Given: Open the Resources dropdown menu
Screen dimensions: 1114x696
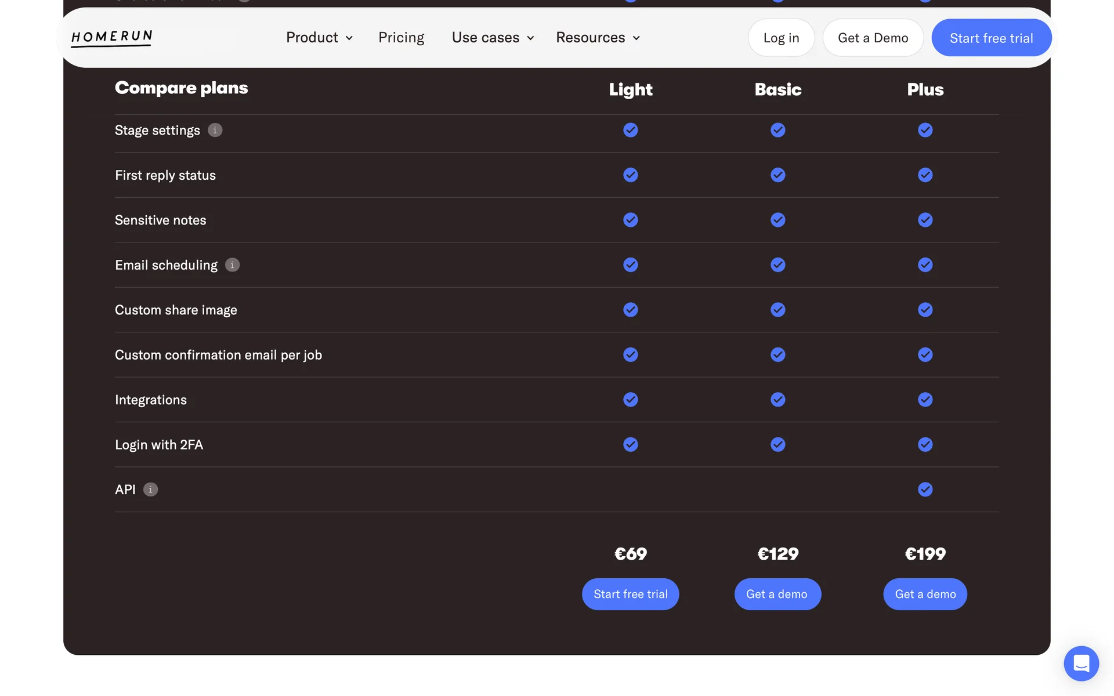Looking at the screenshot, I should (598, 38).
